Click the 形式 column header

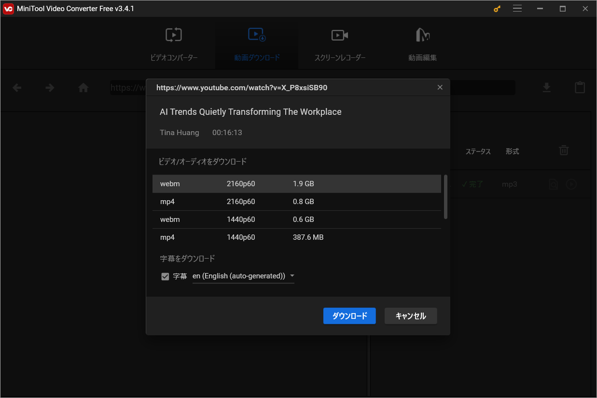(x=512, y=151)
